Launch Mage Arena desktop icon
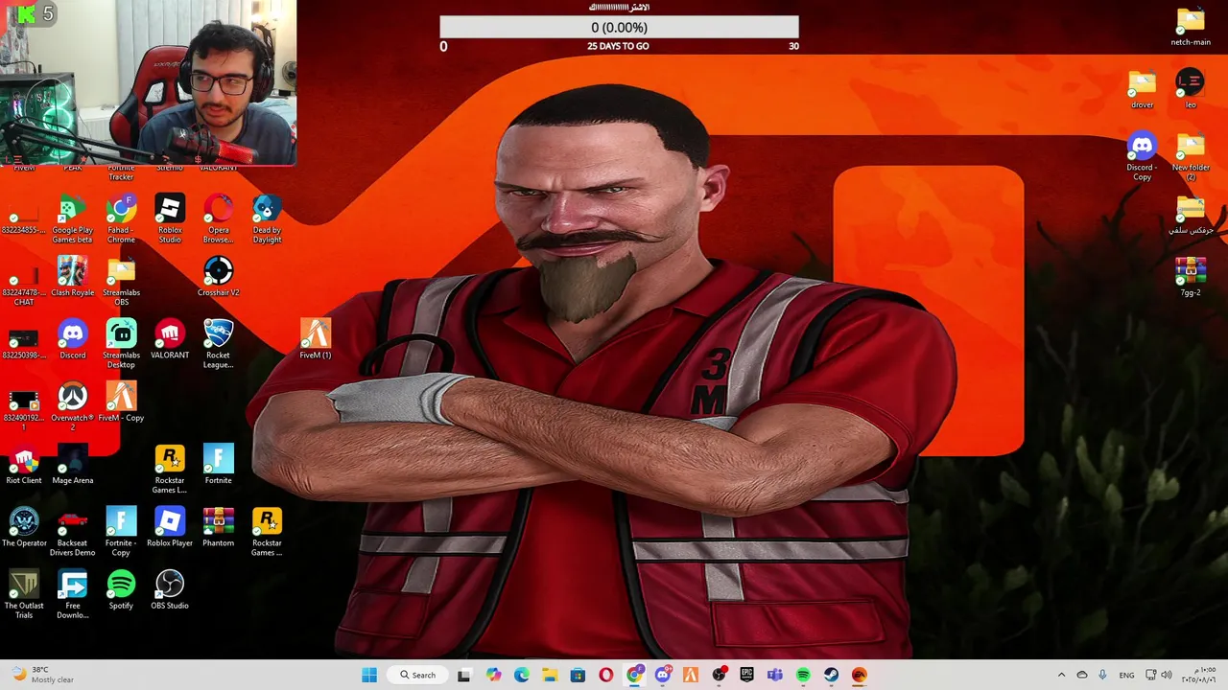This screenshot has width=1228, height=690. [x=72, y=465]
